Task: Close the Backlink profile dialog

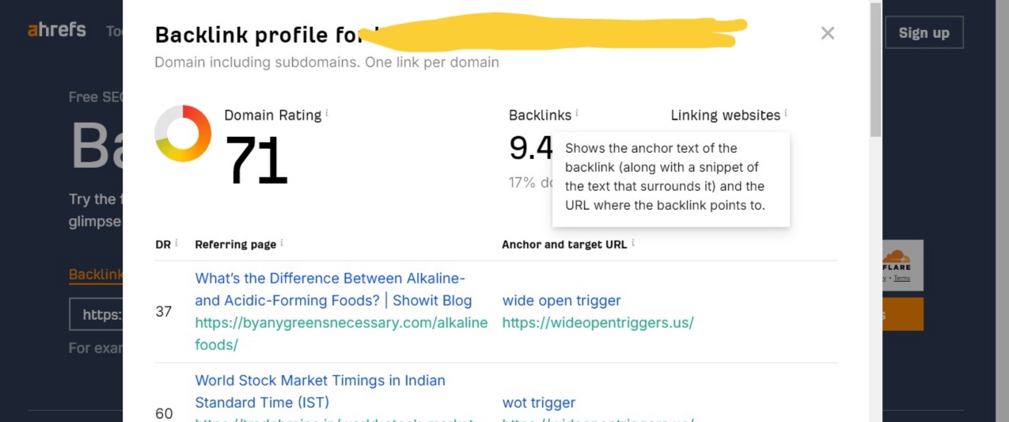Action: click(x=828, y=33)
